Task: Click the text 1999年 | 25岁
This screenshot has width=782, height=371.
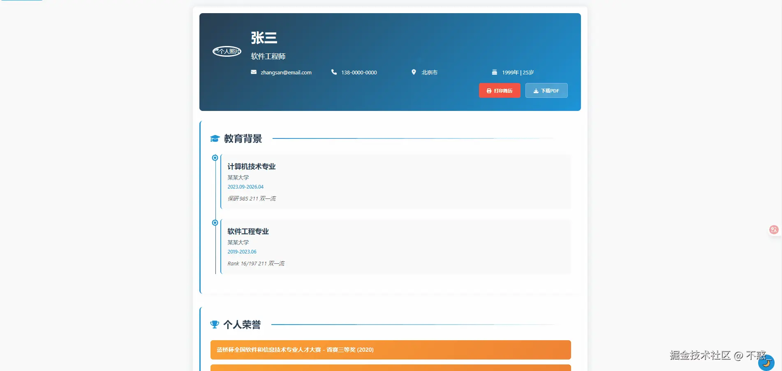Action: [x=518, y=72]
